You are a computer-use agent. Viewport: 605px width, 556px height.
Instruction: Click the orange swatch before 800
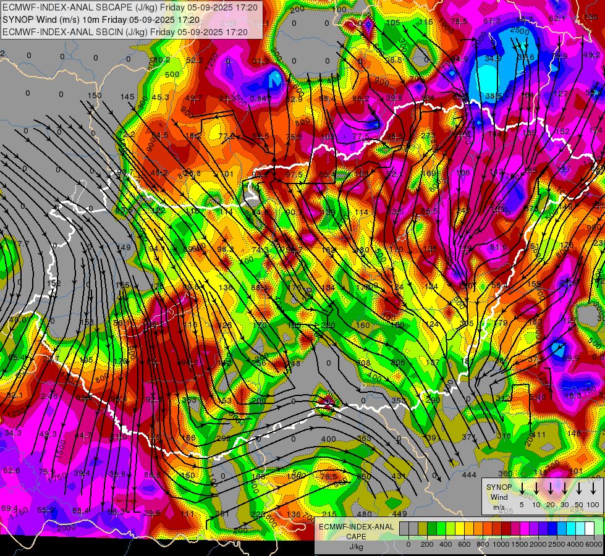coord(478,529)
